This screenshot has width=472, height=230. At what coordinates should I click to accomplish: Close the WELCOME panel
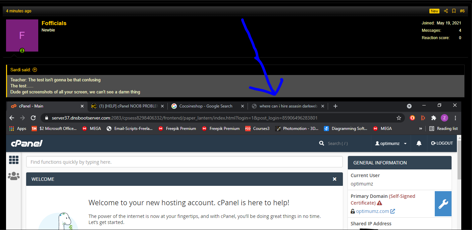tap(334, 179)
